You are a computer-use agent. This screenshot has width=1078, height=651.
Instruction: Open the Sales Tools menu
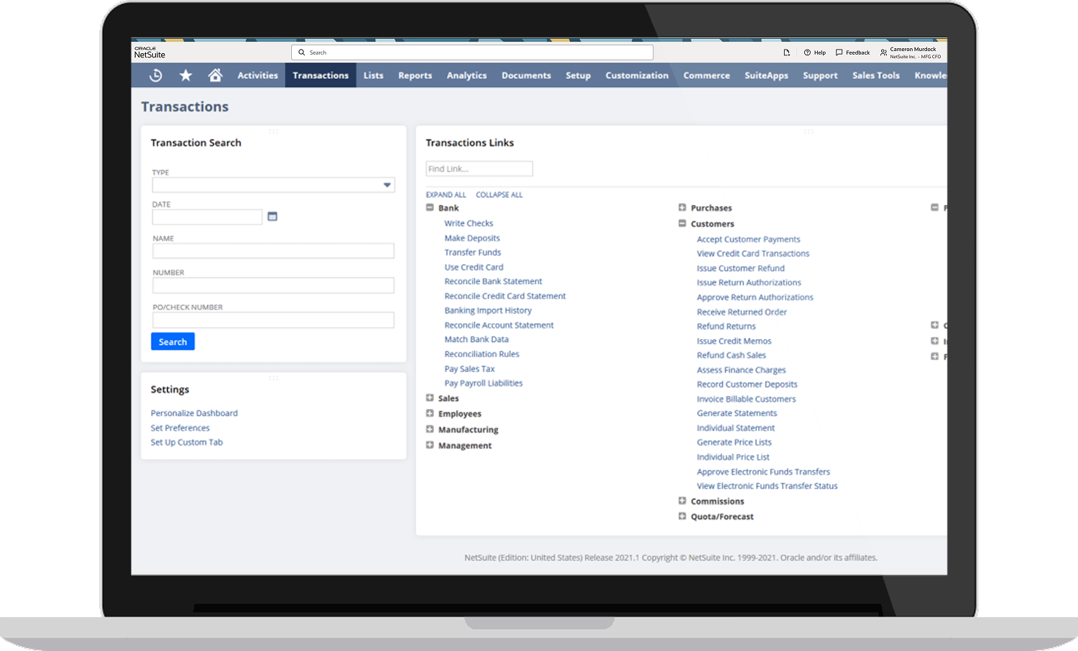(875, 75)
